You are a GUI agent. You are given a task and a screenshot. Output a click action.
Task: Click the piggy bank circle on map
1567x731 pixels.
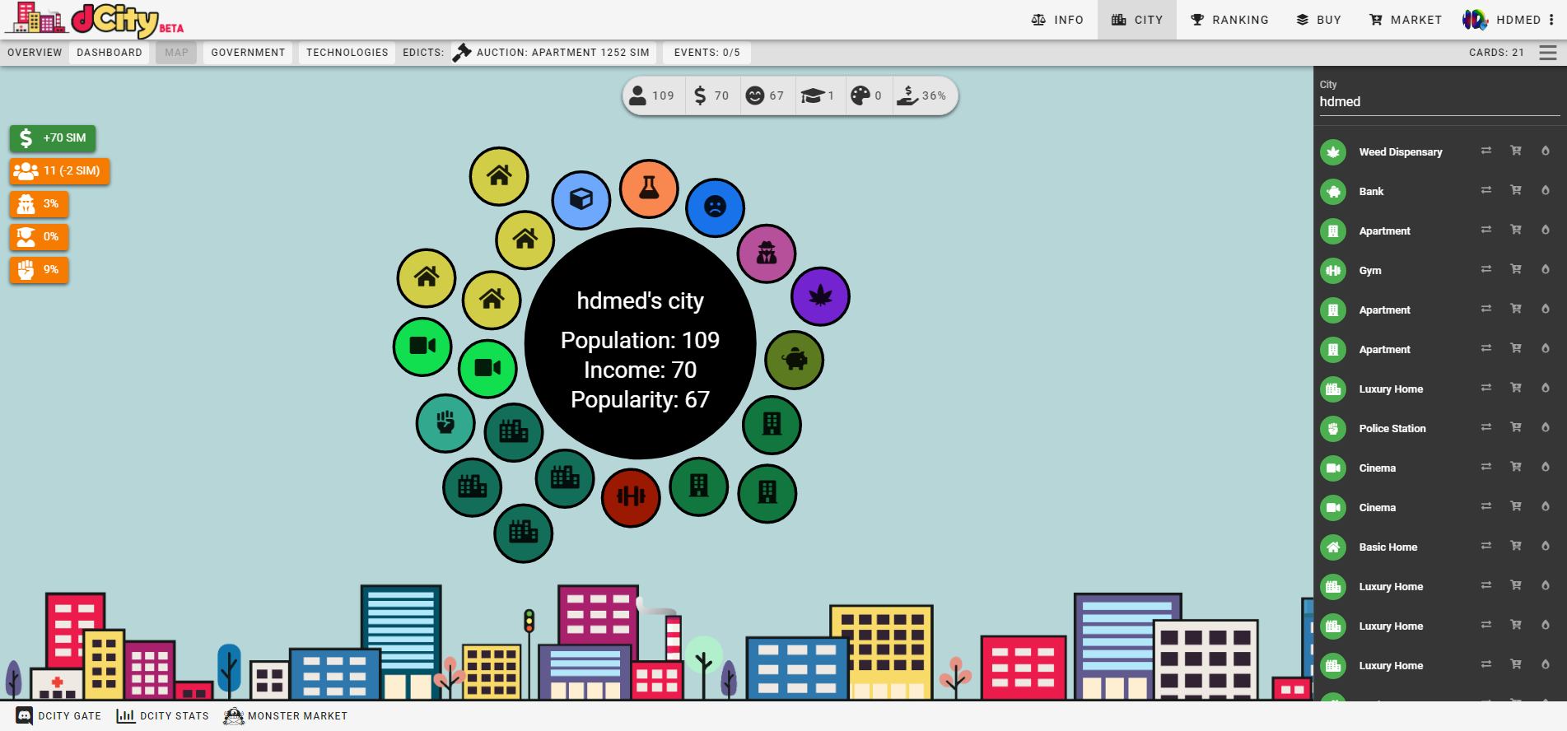[795, 360]
